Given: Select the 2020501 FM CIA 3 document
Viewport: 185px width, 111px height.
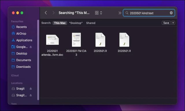Looking at the screenshot, I should (76, 44).
